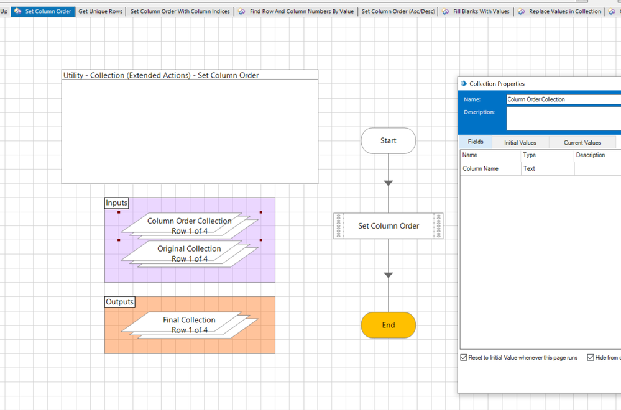Select the Column Order Collection stage

click(x=190, y=226)
